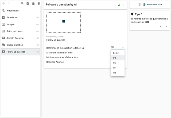Go to the next tip
Image resolution: width=171 pixels, height=118 pixels.
coord(166,26)
